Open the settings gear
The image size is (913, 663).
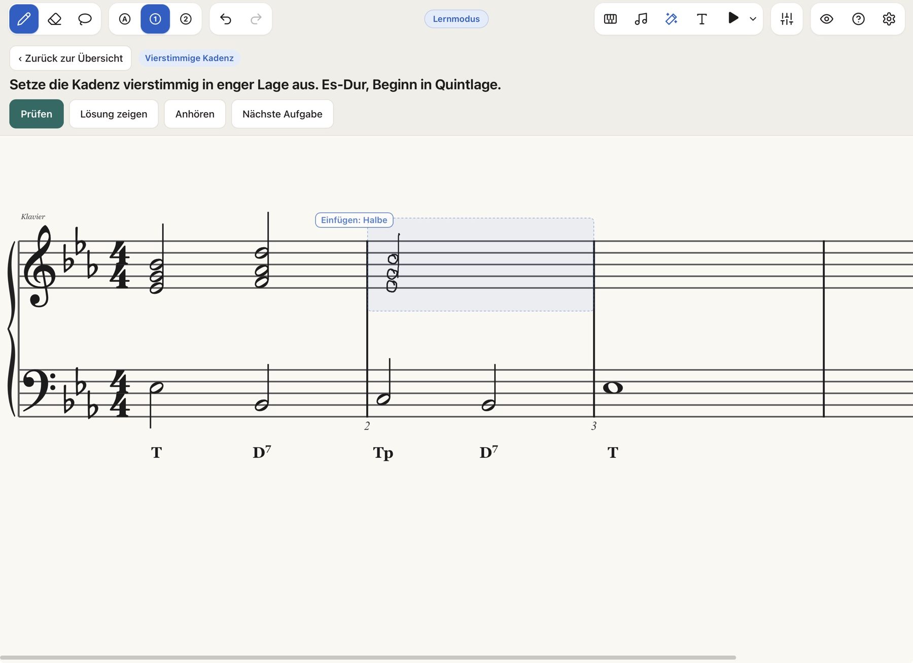[889, 19]
